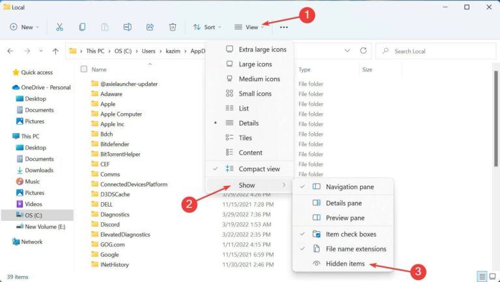This screenshot has width=500, height=282.
Task: Open the DELL folder
Action: point(102,204)
